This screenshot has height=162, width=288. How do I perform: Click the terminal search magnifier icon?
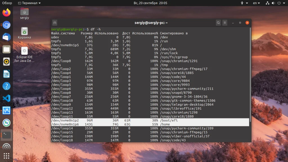pyautogui.click(x=218, y=23)
